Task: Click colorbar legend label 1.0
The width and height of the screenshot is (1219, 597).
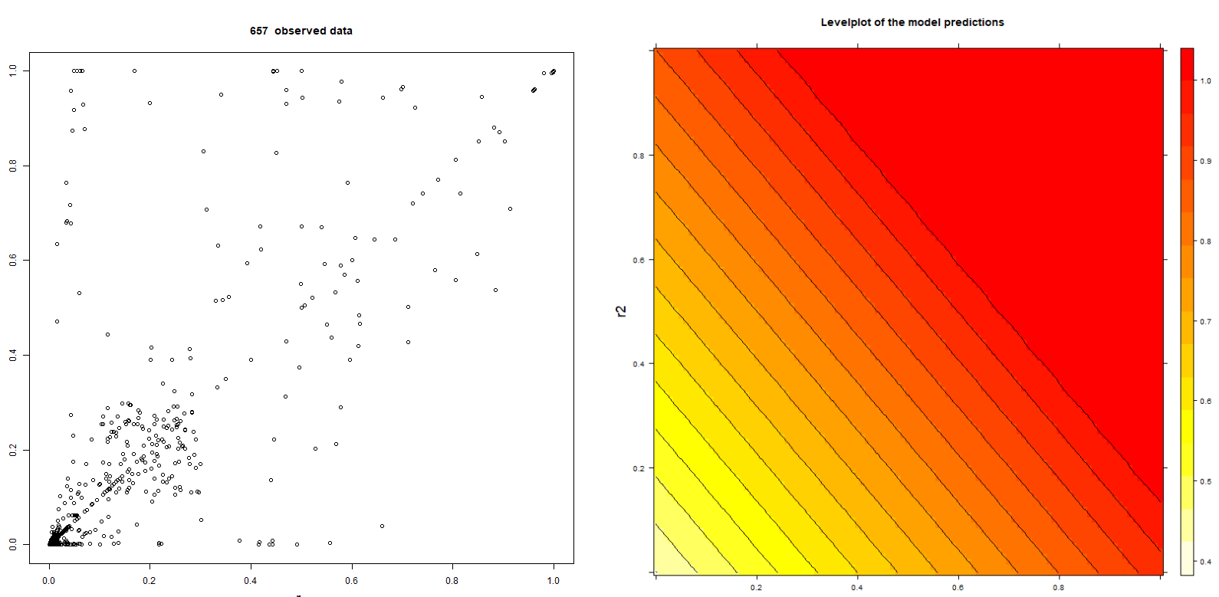Action: [x=1206, y=80]
